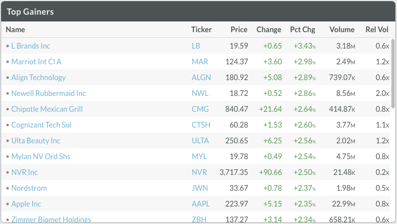This screenshot has height=224, width=397.
Task: Open the Apple Inc link
Action: tap(26, 204)
